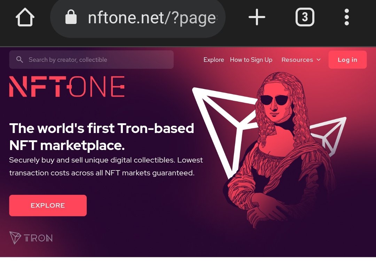The image size is (376, 266).
Task: Click the TRON logo at the bottom
Action: click(x=31, y=238)
